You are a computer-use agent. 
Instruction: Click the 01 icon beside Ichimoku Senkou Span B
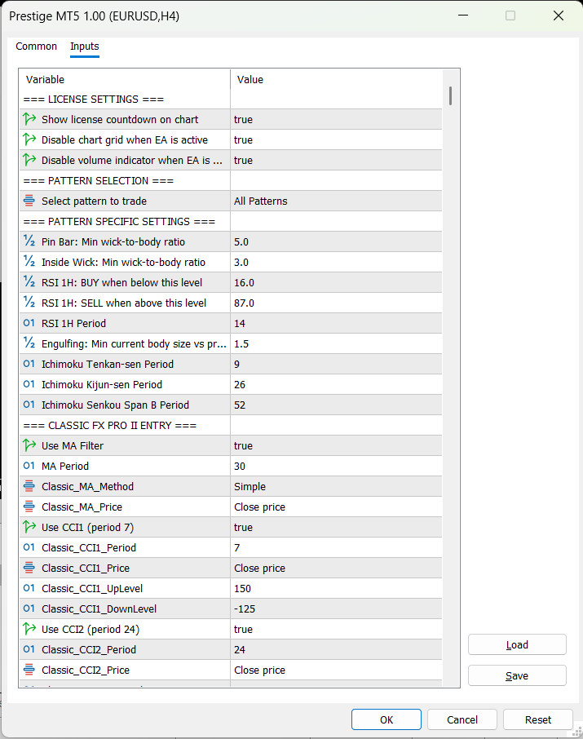pos(29,405)
